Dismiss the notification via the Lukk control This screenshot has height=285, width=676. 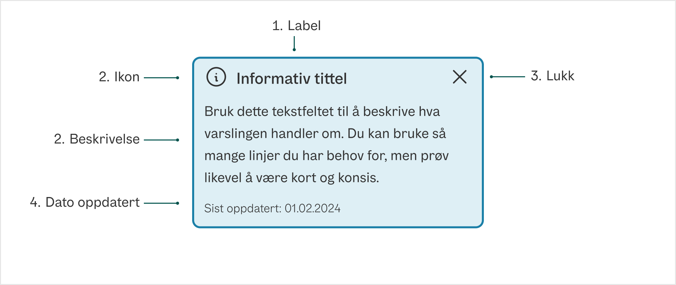[459, 77]
